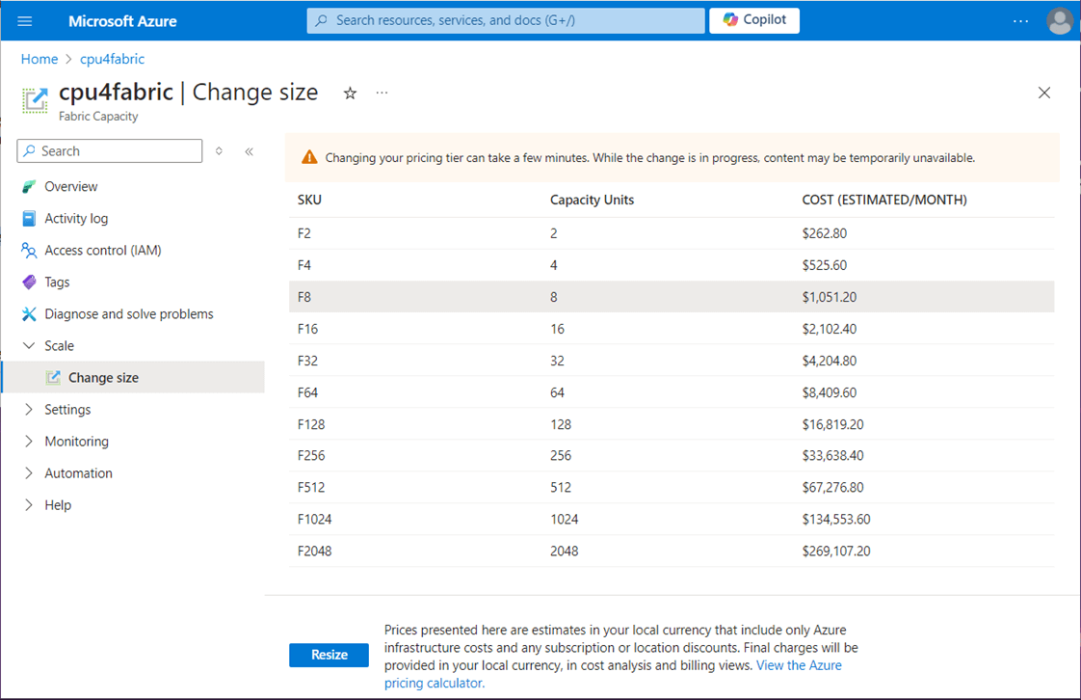Open the hamburger portal menu
This screenshot has width=1081, height=700.
25,20
